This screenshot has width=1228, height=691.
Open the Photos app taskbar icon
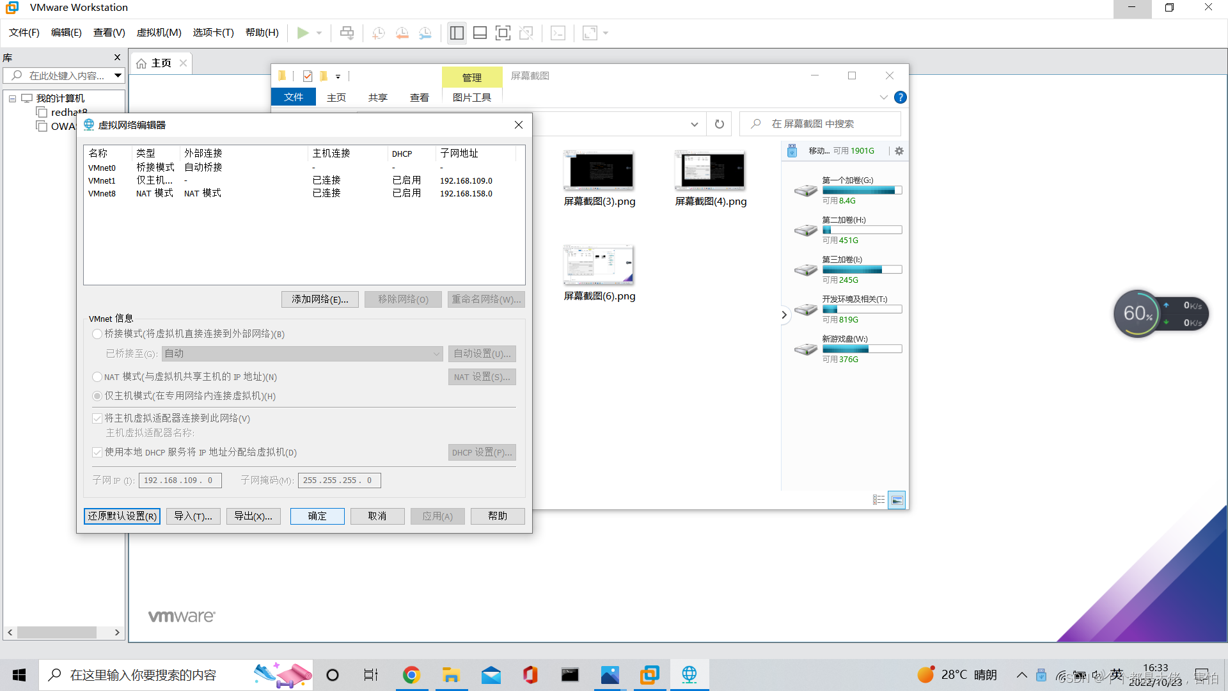[610, 675]
